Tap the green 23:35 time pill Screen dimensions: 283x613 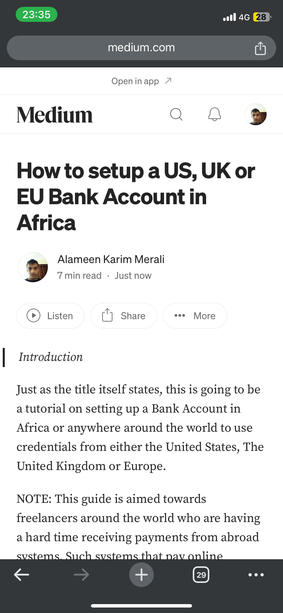(37, 15)
